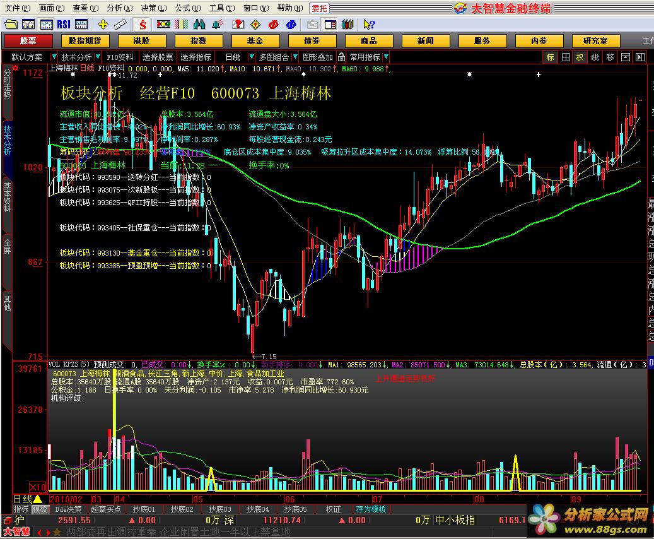
Task: Click the grayed clipboard icon
Action: coord(312,25)
